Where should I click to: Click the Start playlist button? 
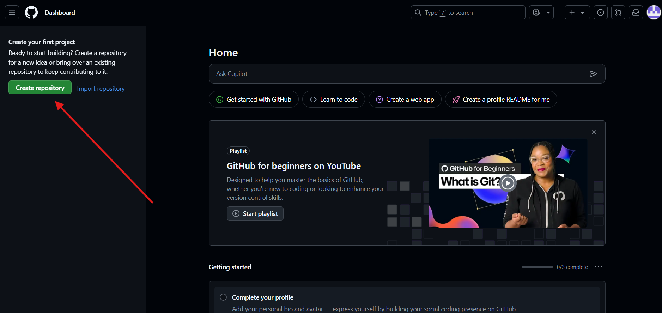coord(255,213)
